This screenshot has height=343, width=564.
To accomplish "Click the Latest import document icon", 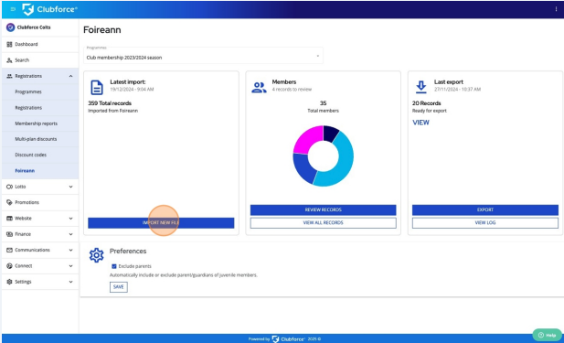I will 96,88.
